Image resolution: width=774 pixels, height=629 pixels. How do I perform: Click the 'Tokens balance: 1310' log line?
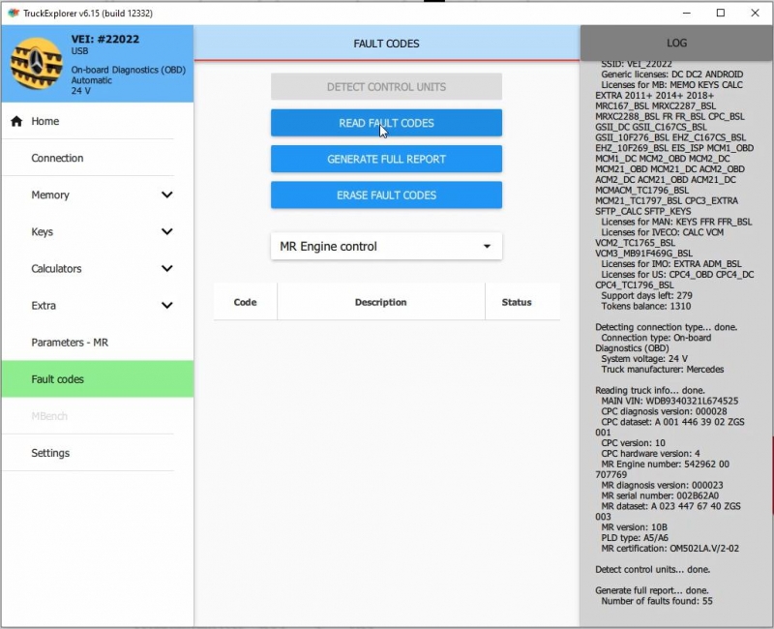point(645,306)
